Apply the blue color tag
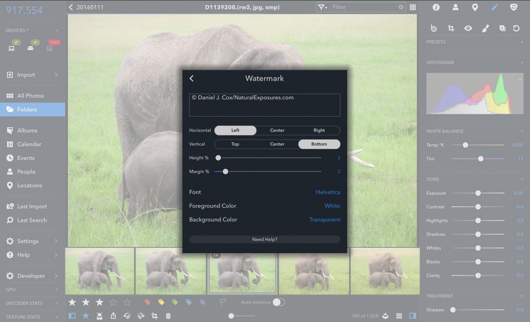Image resolution: width=530 pixels, height=322 pixels. [x=189, y=302]
